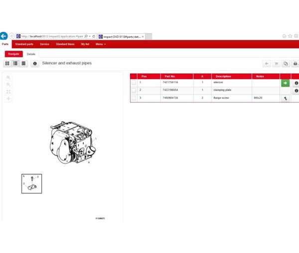Zoom in on the parts diagram
Screen dimensions: 299x253
8,78
